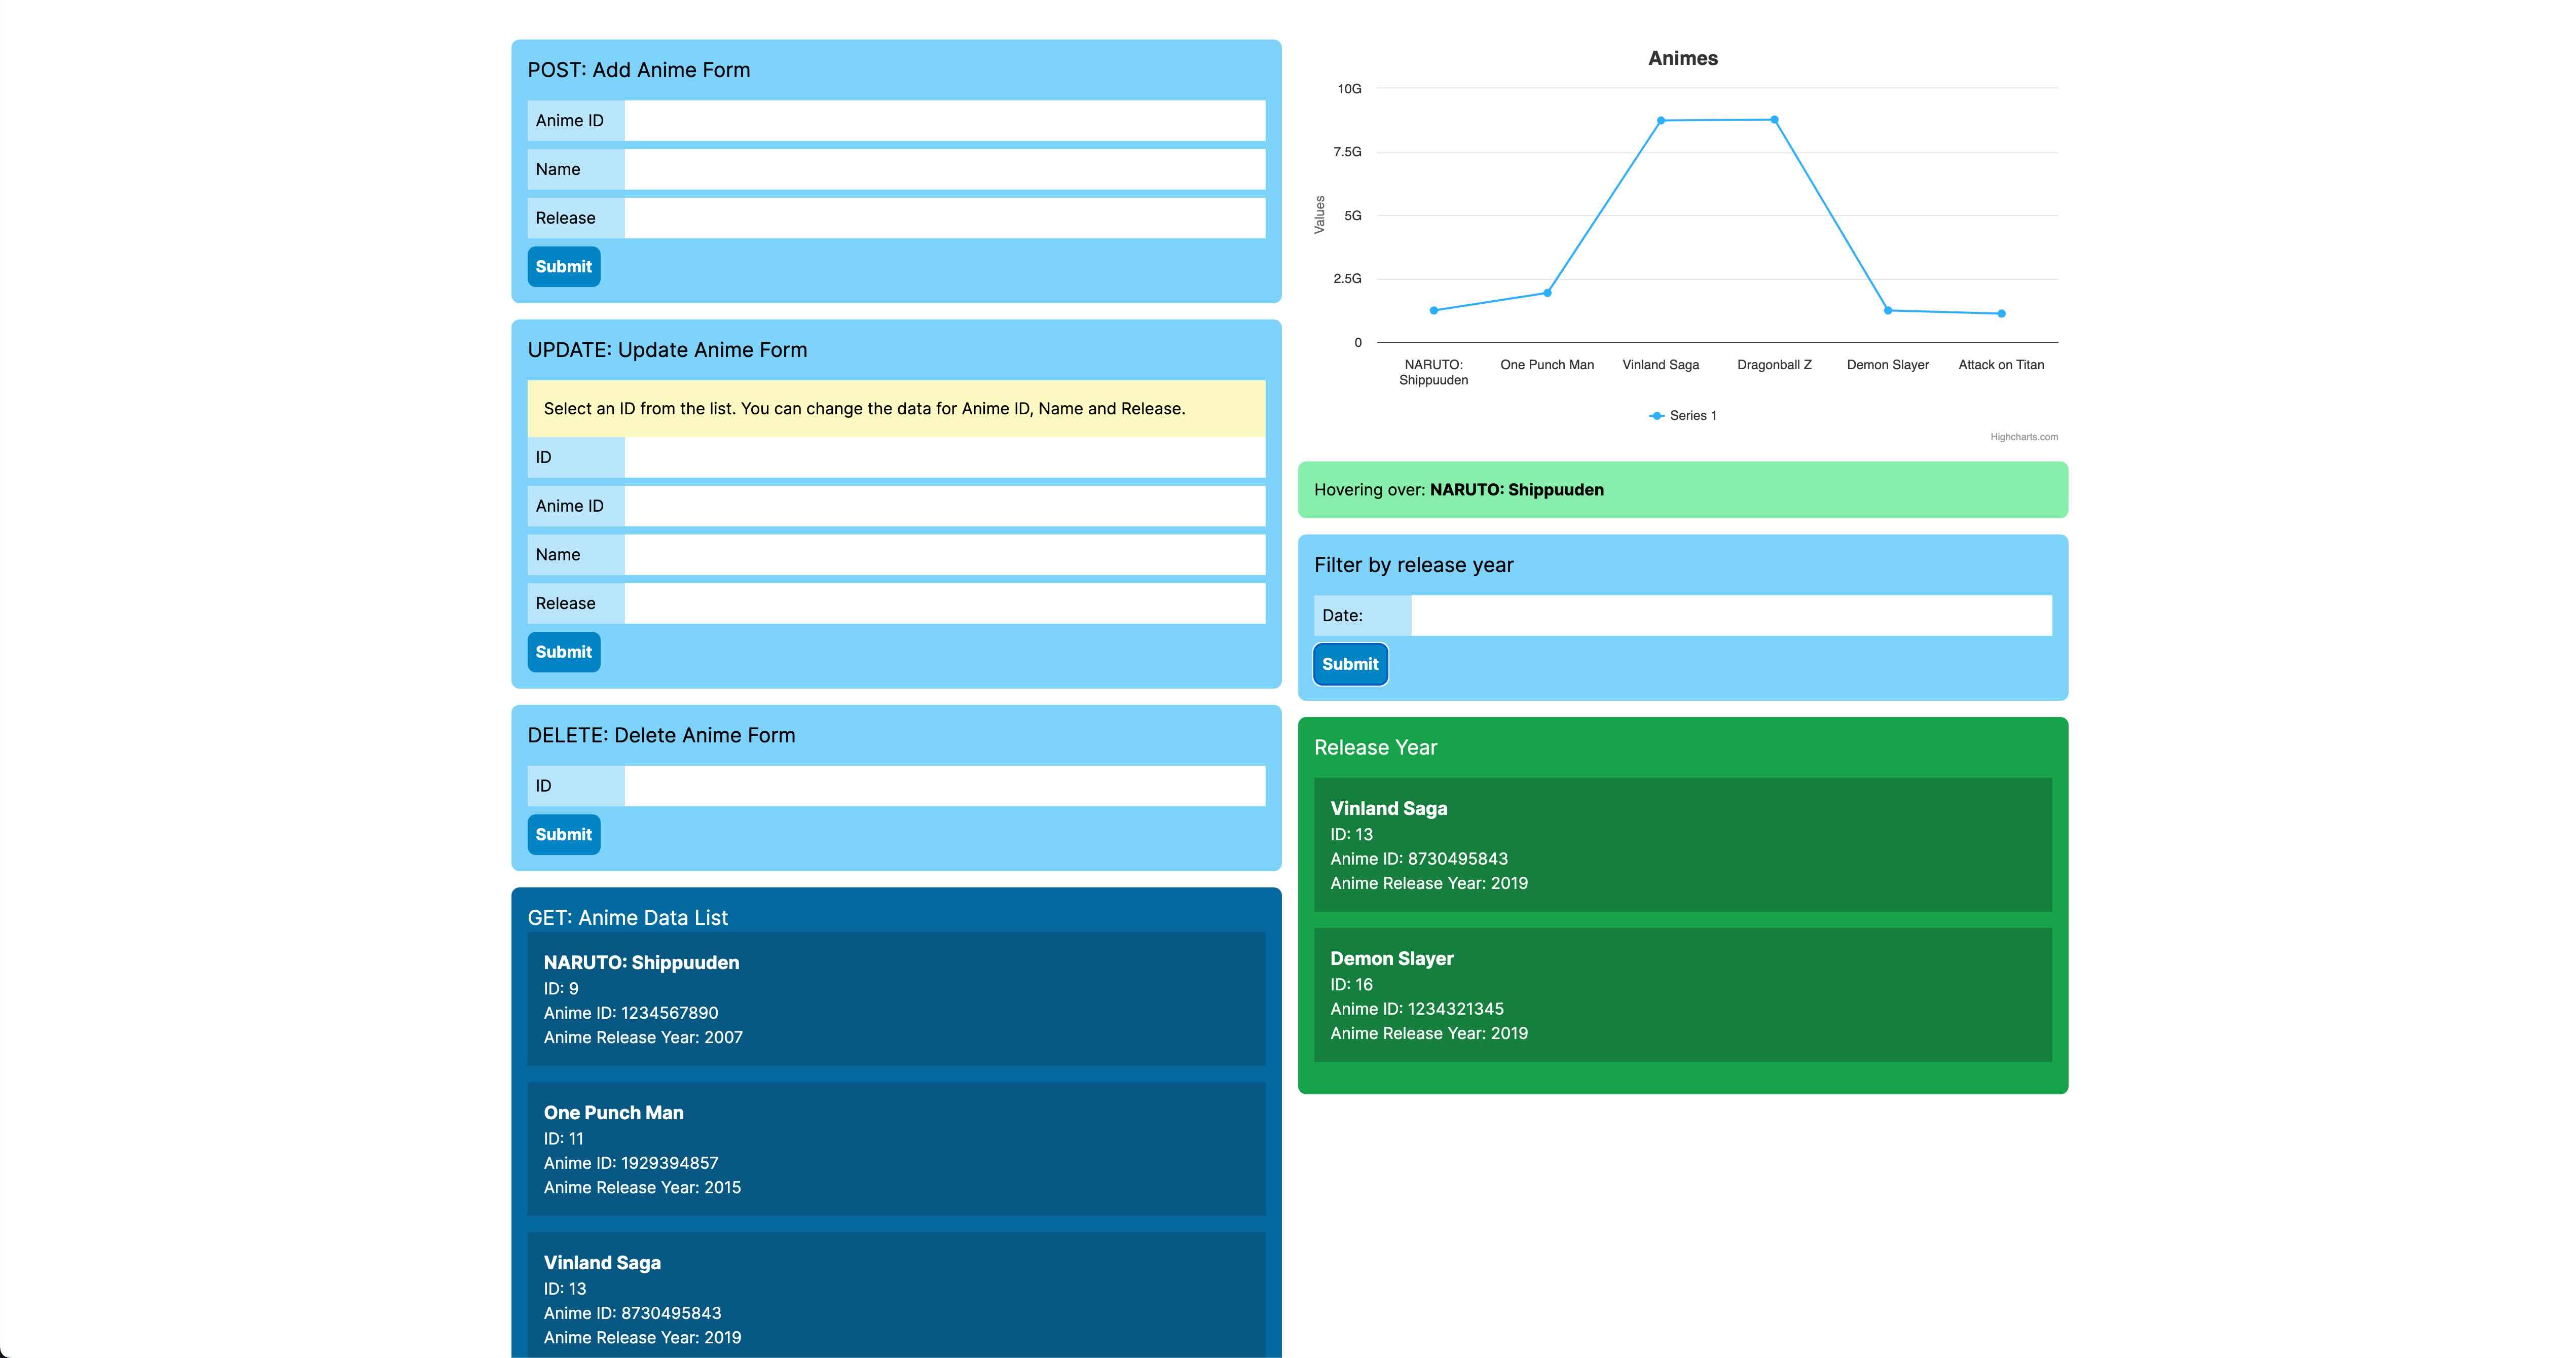Click ID field in Delete Anime Form
This screenshot has width=2576, height=1358.
coord(944,785)
